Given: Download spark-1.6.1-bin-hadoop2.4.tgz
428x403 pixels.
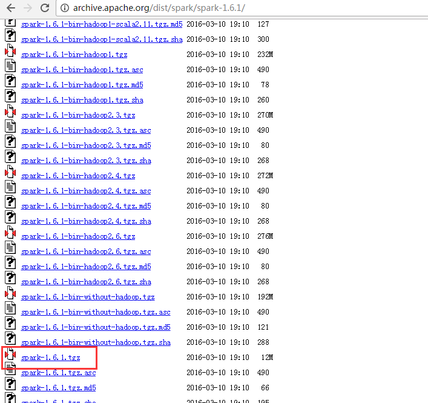Looking at the screenshot, I should [x=78, y=176].
